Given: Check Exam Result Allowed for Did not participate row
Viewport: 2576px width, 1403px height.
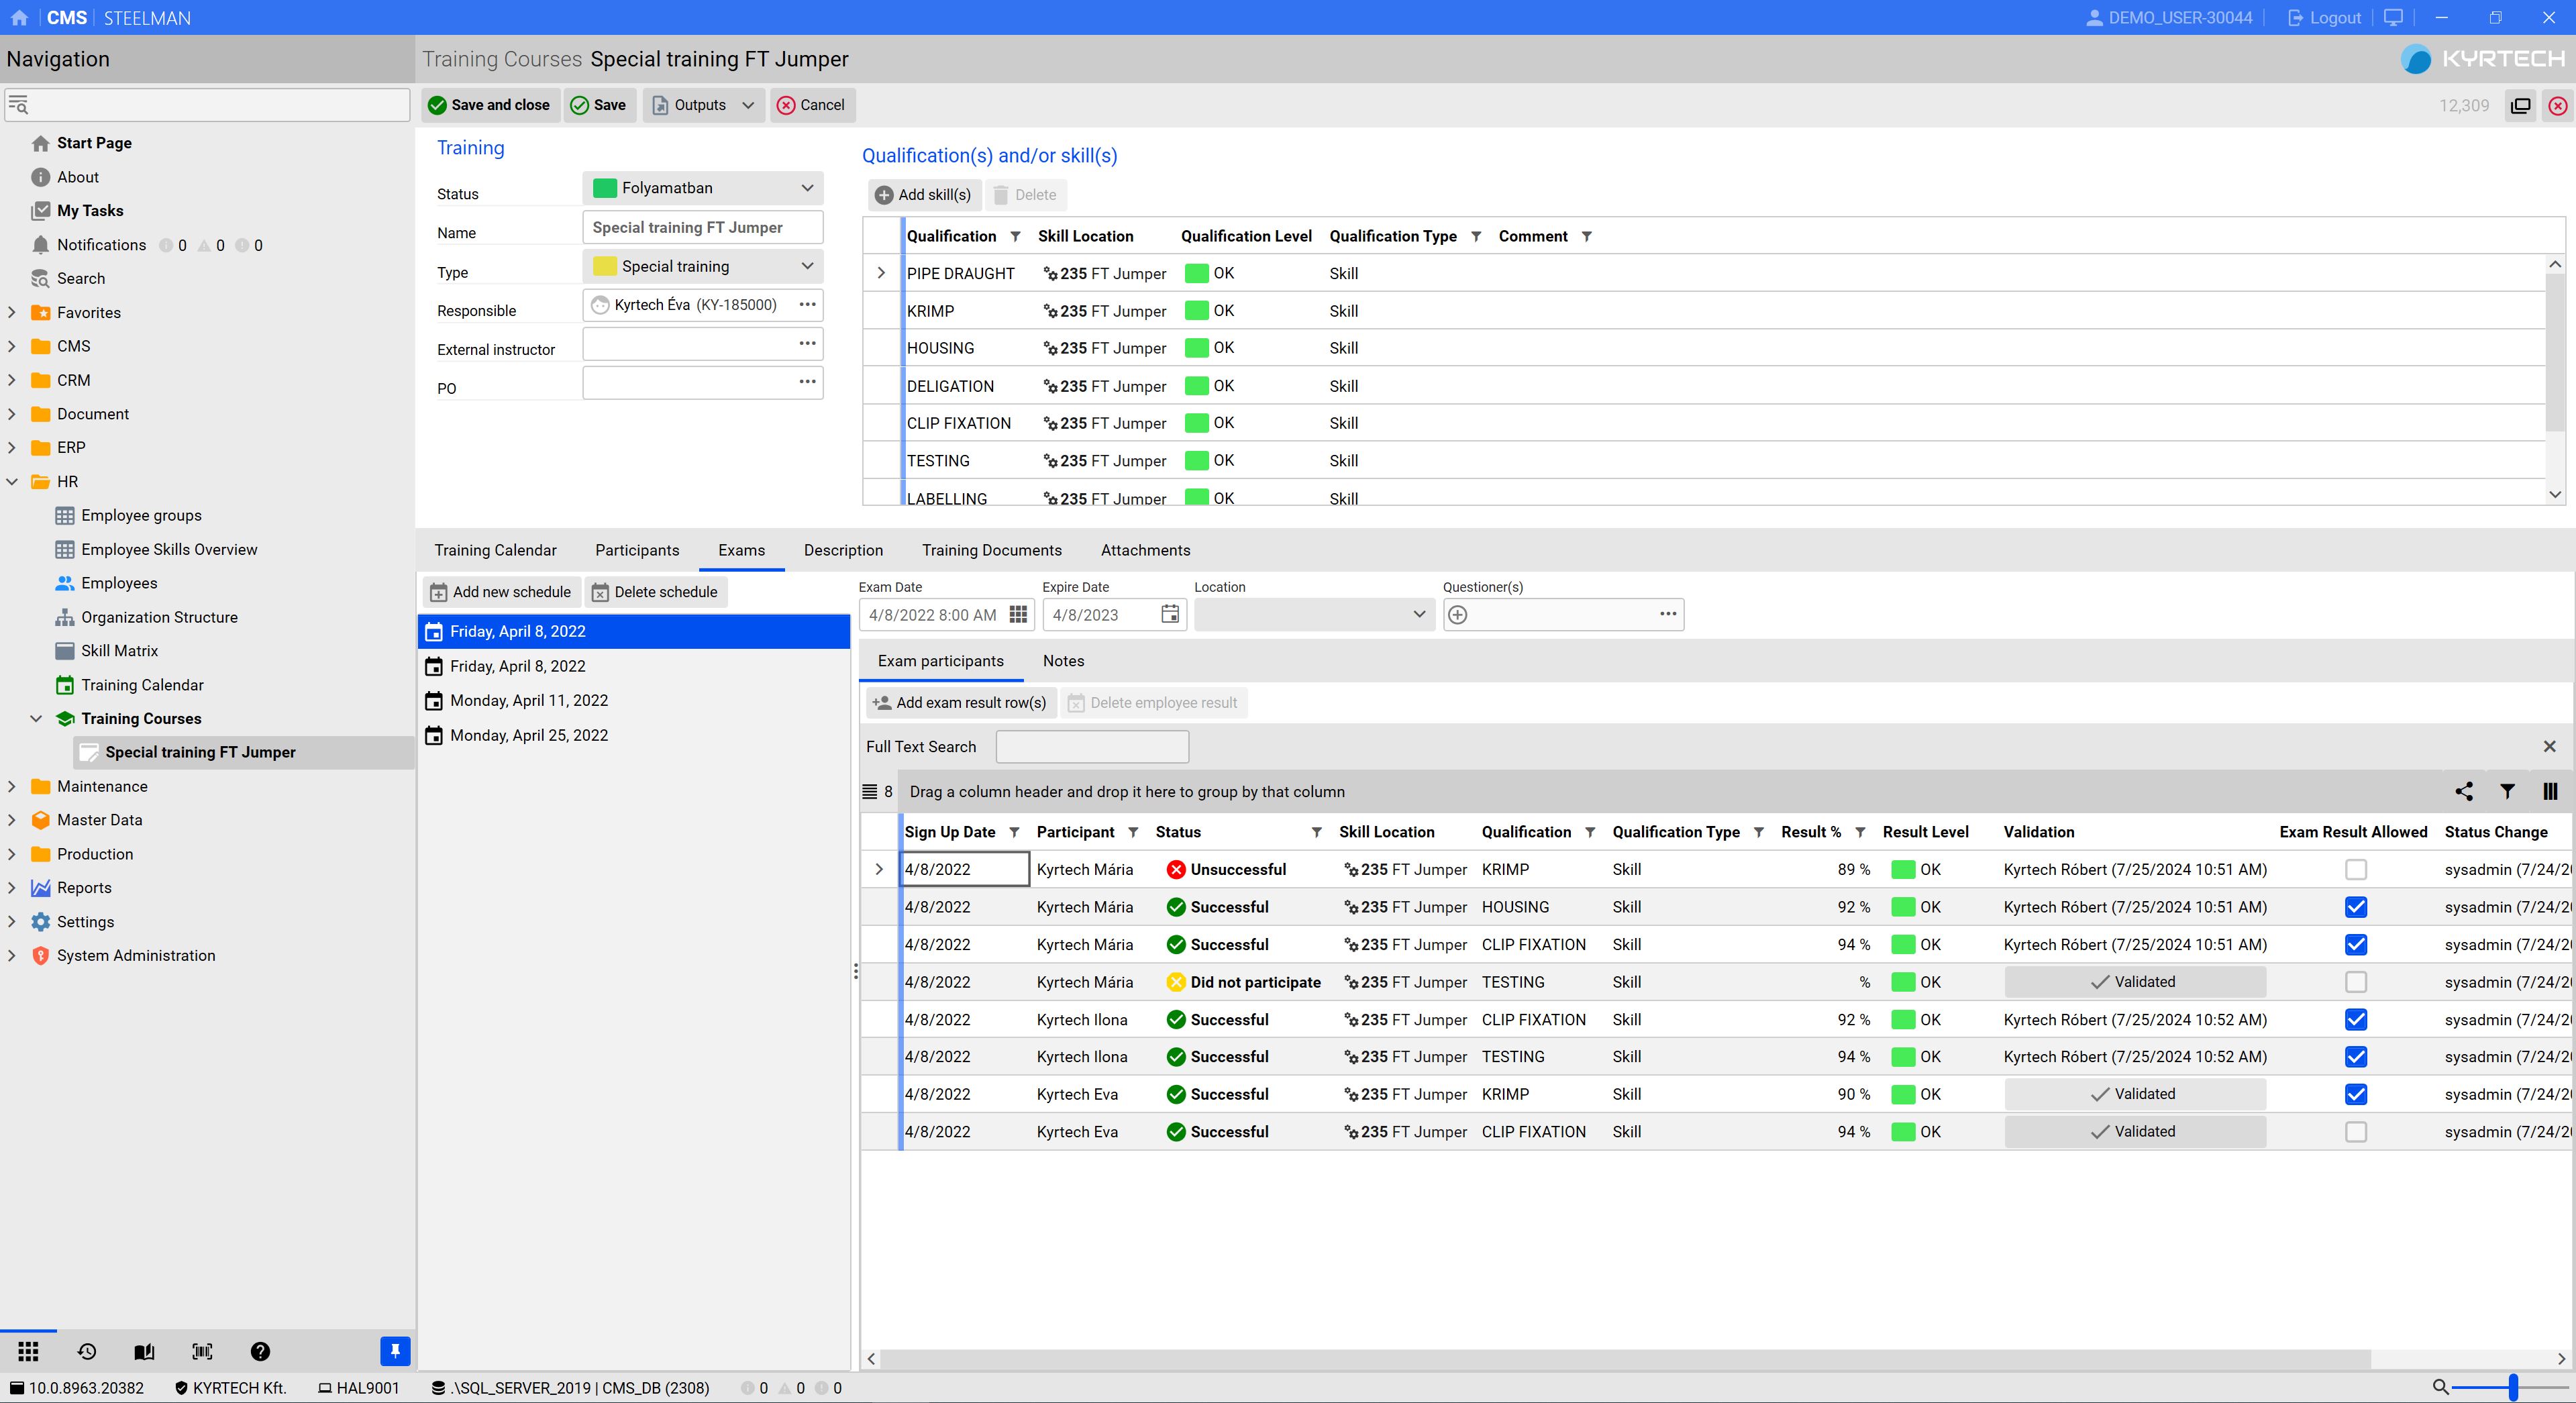Looking at the screenshot, I should [x=2355, y=982].
